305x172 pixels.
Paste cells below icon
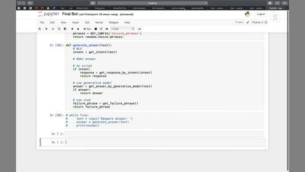coord(65,29)
